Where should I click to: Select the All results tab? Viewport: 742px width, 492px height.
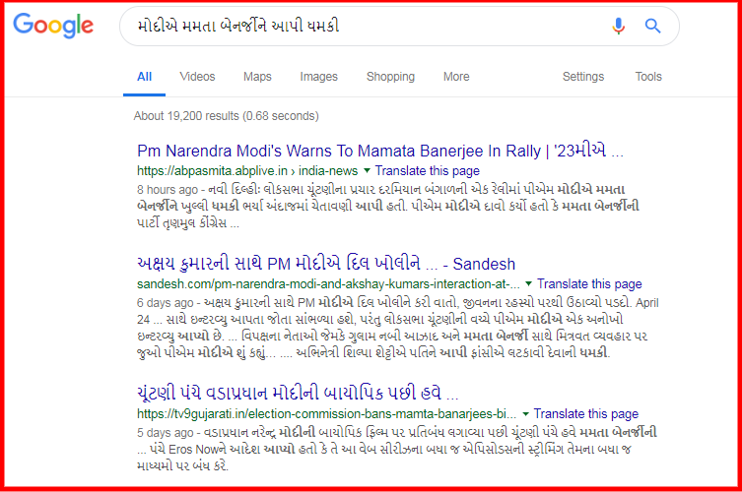(x=144, y=77)
